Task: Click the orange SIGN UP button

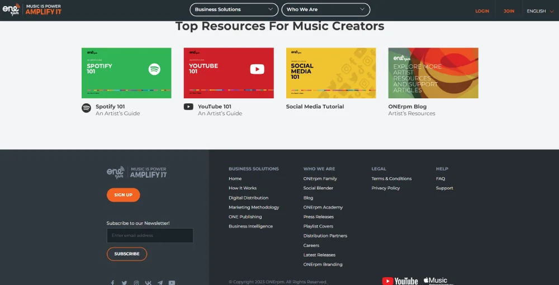Action: [x=124, y=195]
